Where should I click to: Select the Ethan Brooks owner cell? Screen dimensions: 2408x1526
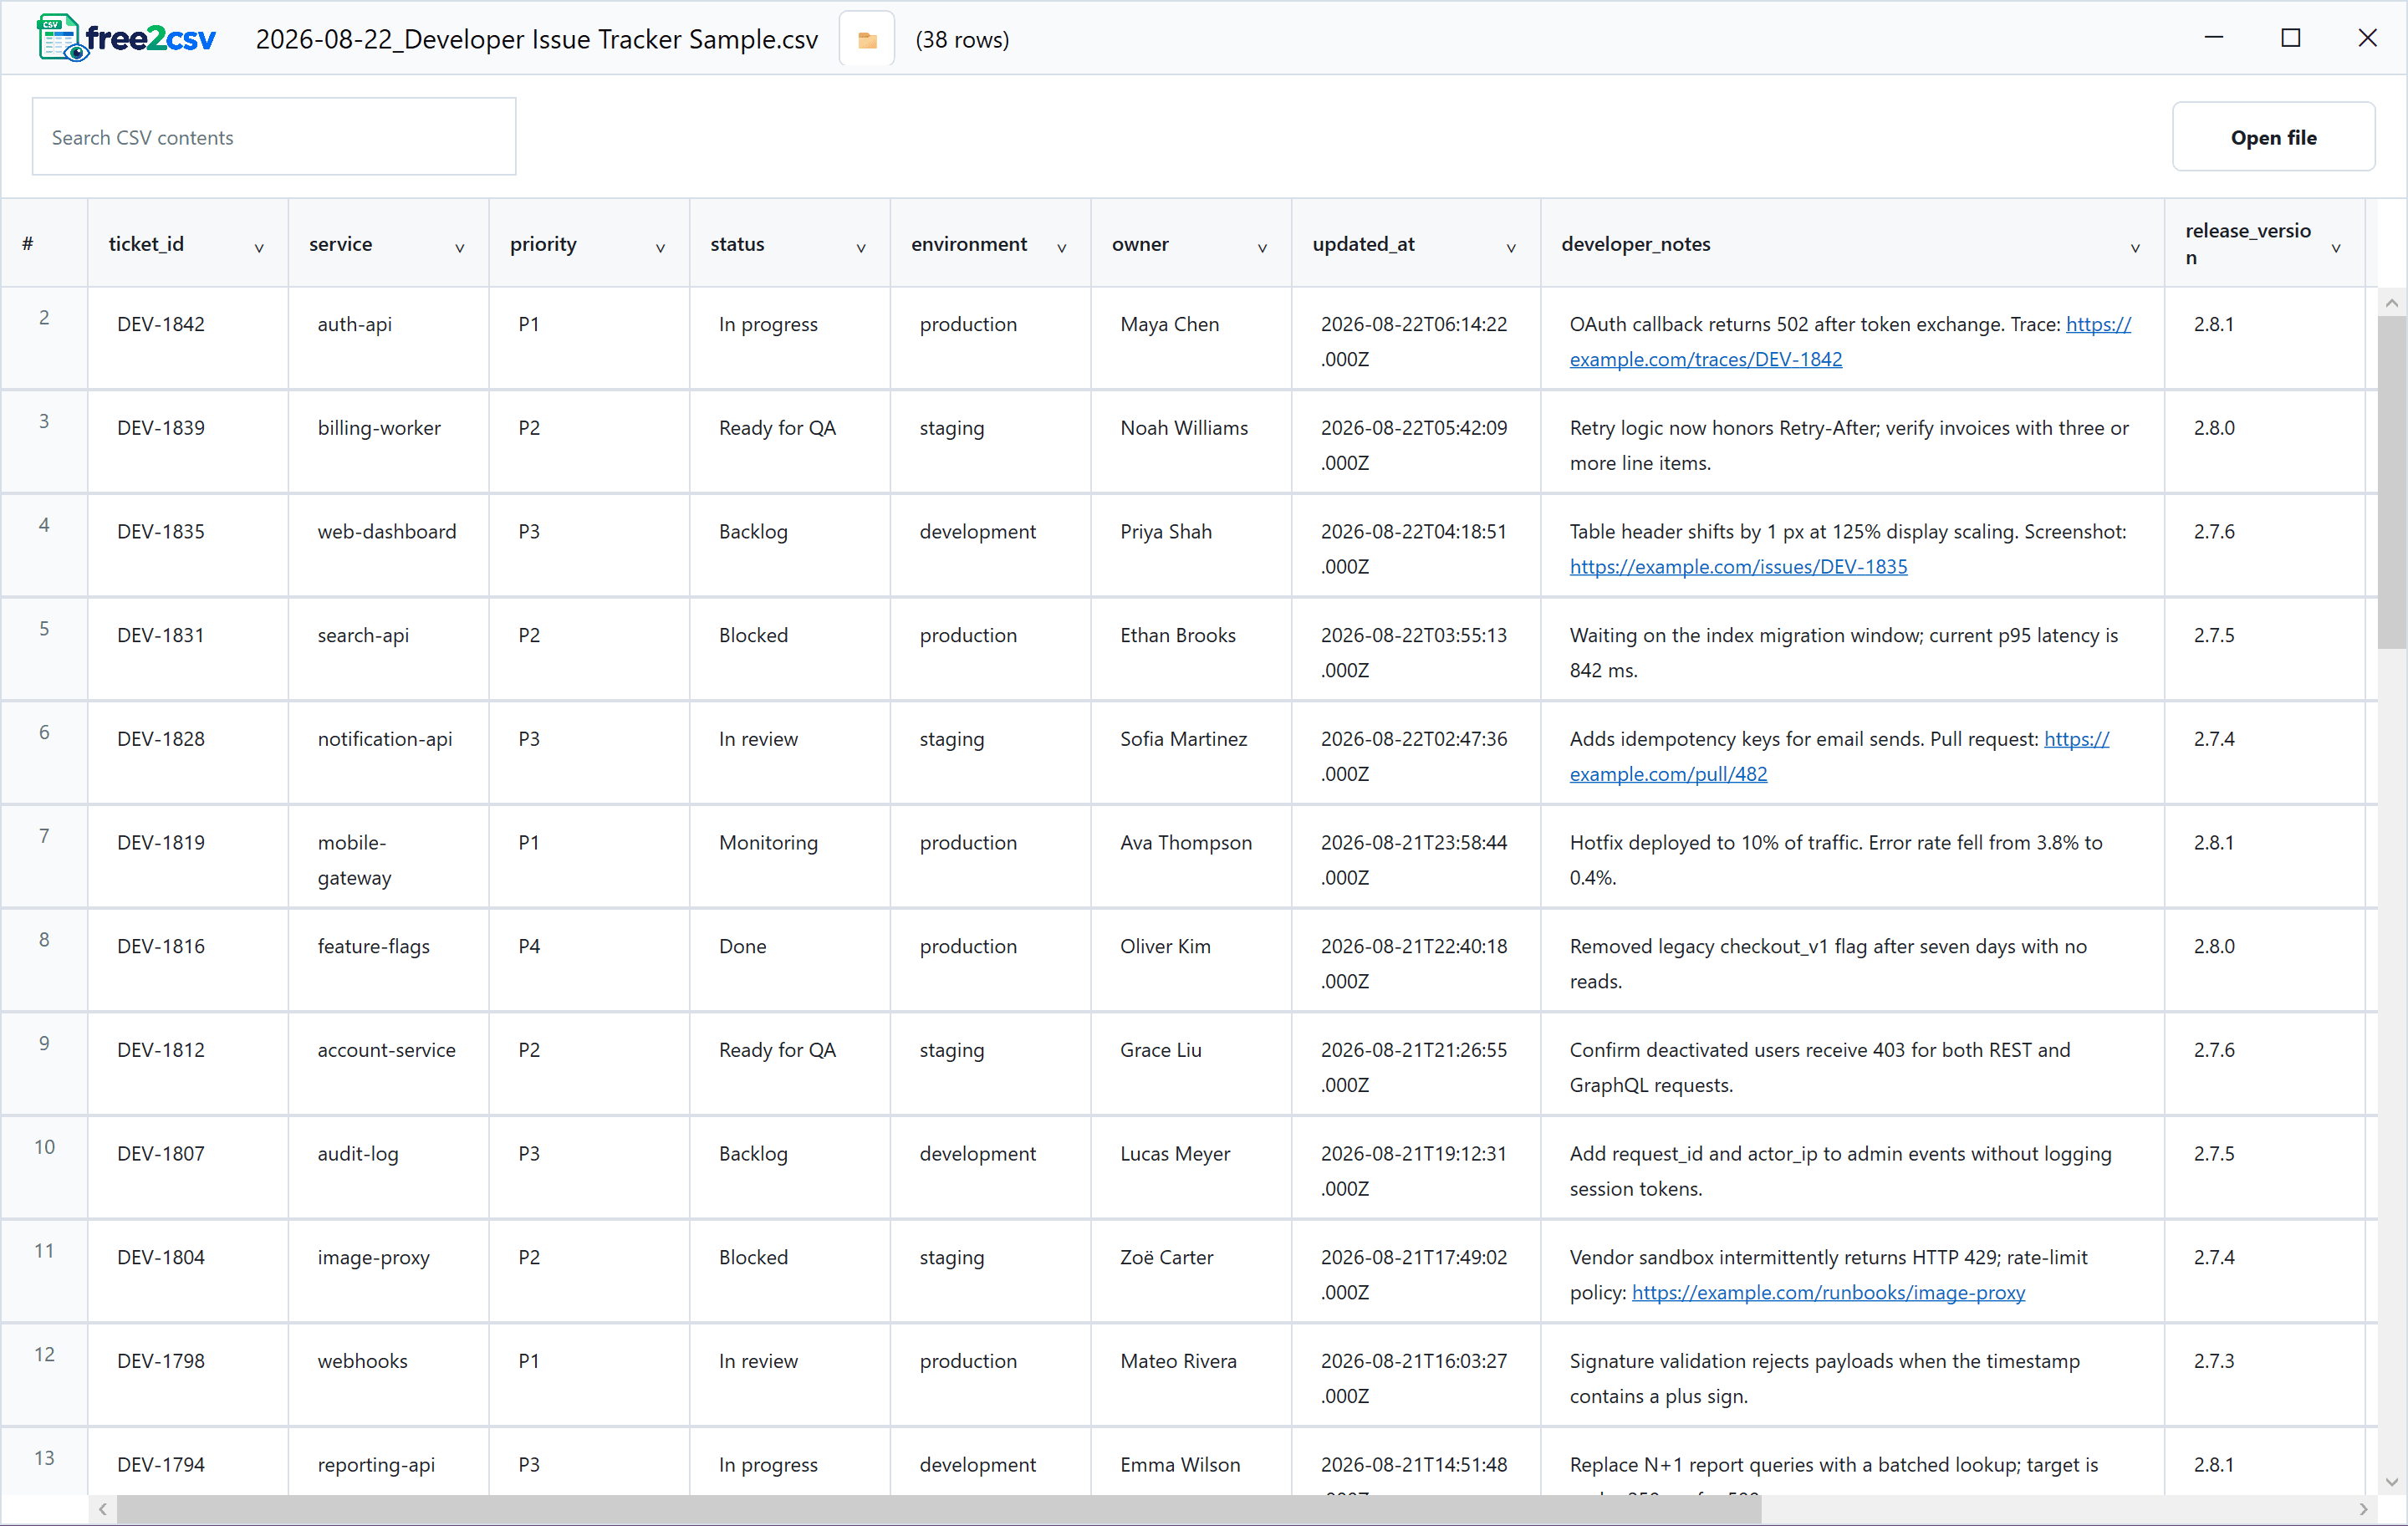pos(1191,649)
